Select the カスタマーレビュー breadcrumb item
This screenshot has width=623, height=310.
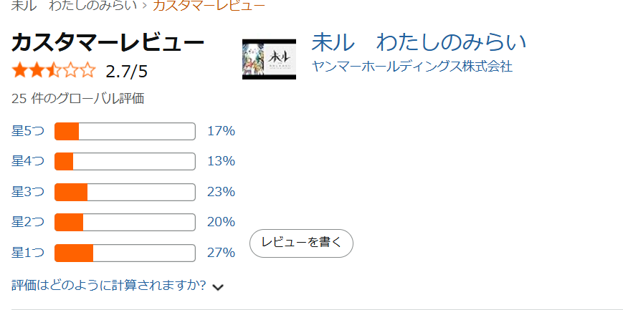209,5
